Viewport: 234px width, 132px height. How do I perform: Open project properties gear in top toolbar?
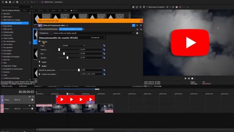[x=17, y=2]
